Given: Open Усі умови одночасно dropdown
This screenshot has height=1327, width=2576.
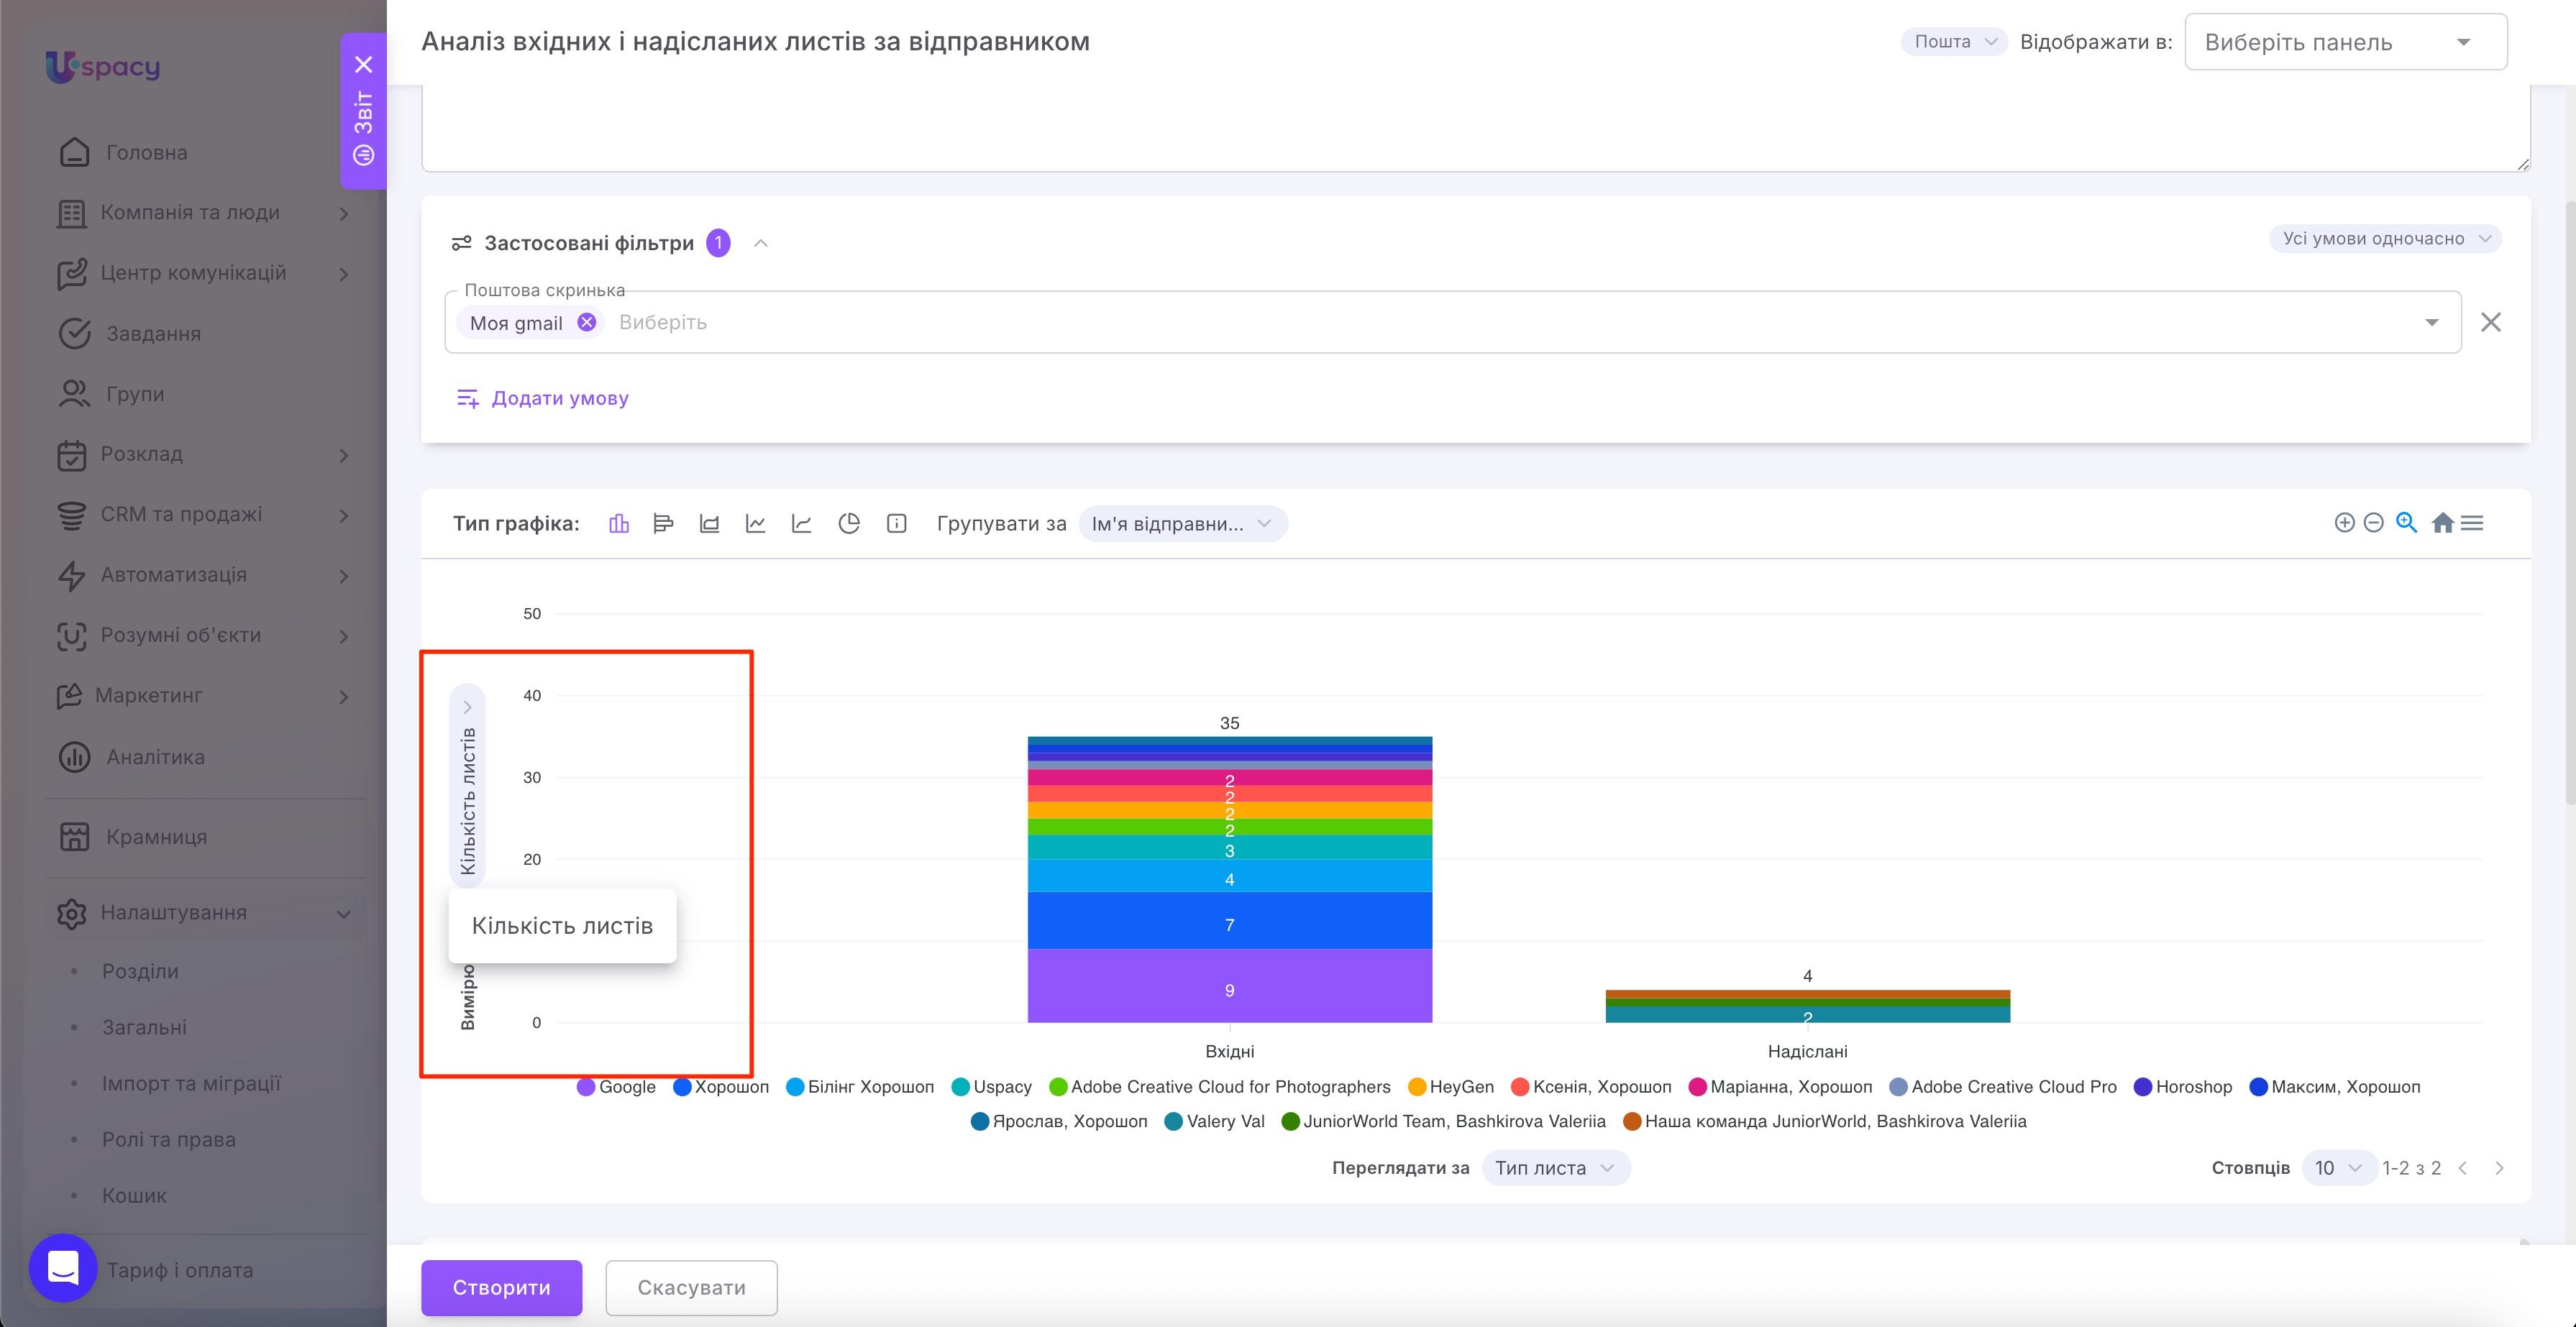Looking at the screenshot, I should click(x=2385, y=239).
